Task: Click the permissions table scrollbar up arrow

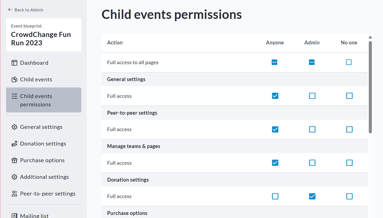Action: tap(370, 37)
